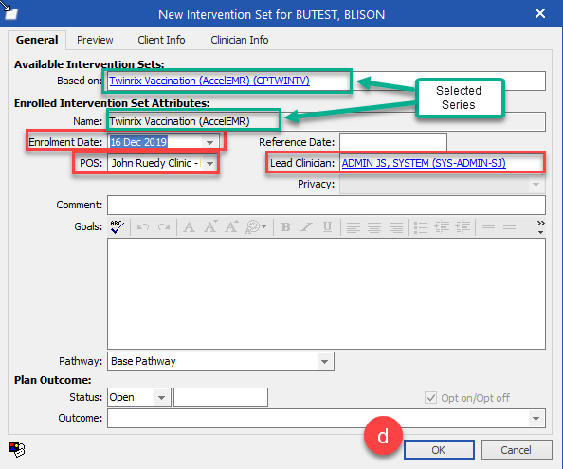Toggle italic formatting for Goals text
This screenshot has width=563, height=469.
306,226
